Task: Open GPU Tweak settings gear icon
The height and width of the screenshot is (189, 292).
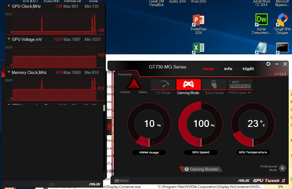Action: click(x=268, y=64)
